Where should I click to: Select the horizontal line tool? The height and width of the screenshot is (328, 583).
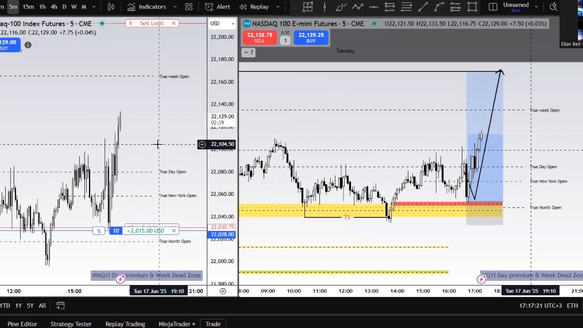tap(374, 7)
